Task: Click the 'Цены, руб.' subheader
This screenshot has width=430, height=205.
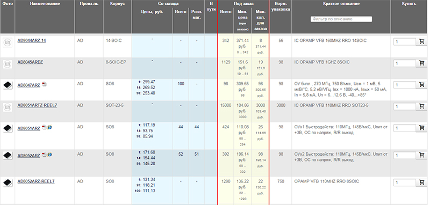Action: click(x=152, y=12)
